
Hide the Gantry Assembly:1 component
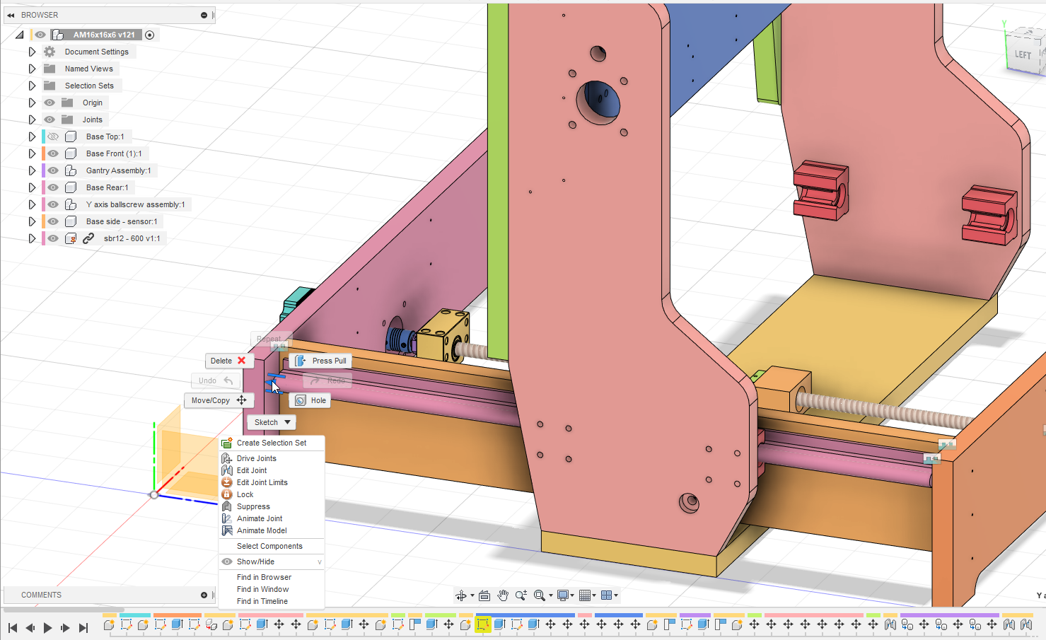coord(53,170)
